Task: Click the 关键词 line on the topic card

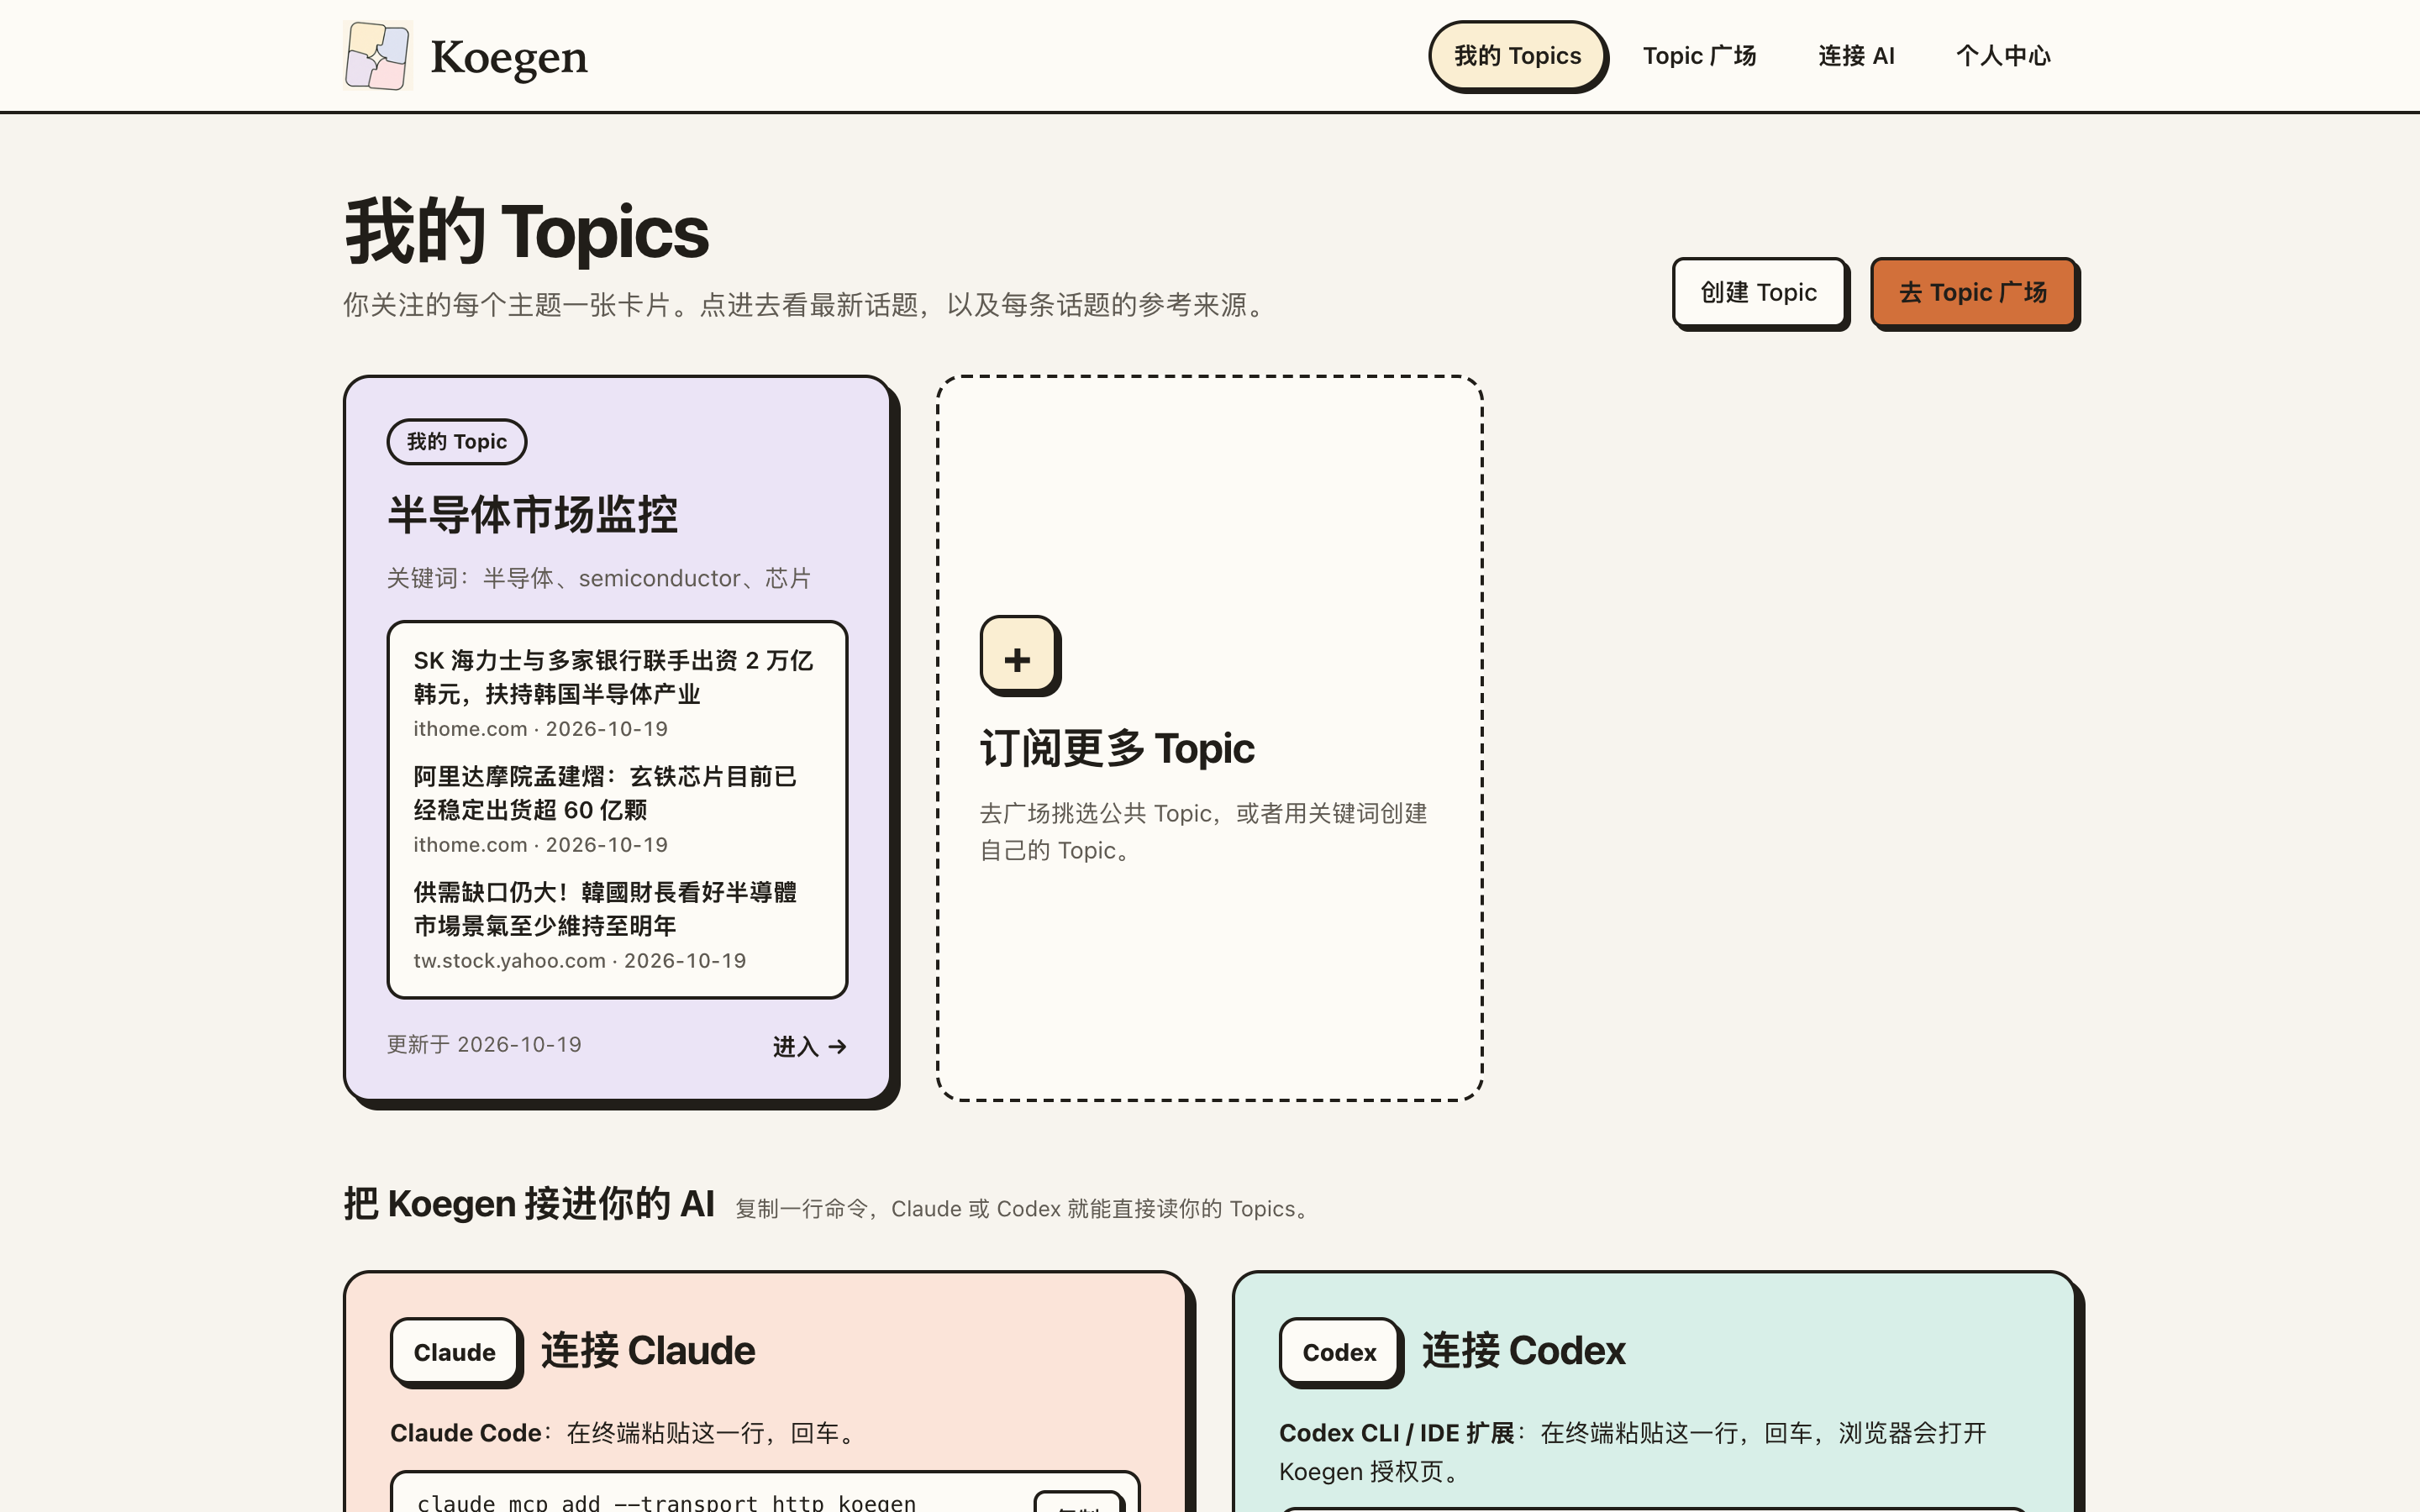Action: click(x=599, y=578)
